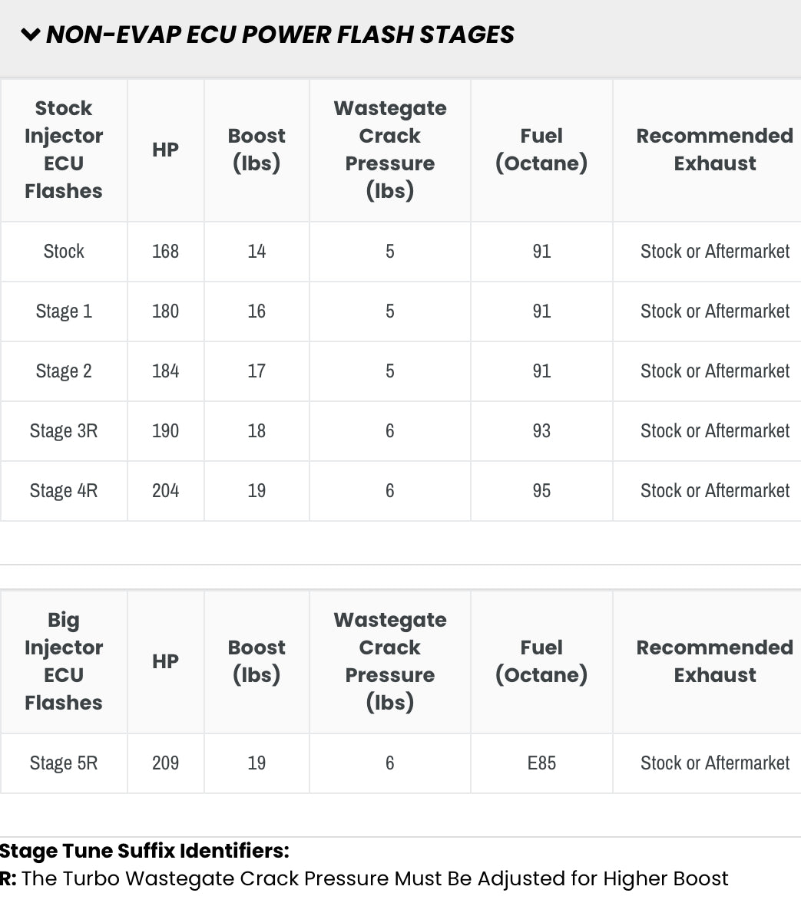The height and width of the screenshot is (916, 801).
Task: Select the Stock Injector ECU Flashes column header
Action: [64, 150]
